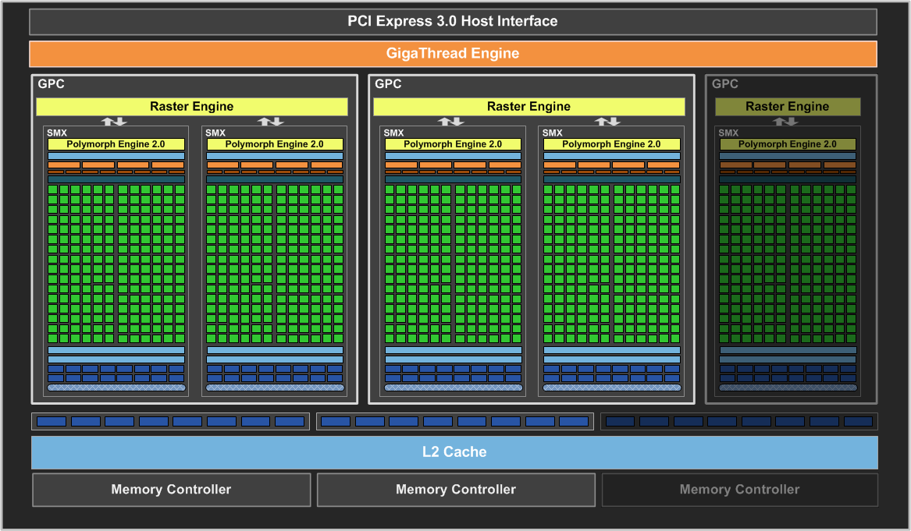Select the middle Memory Controller block
The width and height of the screenshot is (911, 531).
click(456, 490)
